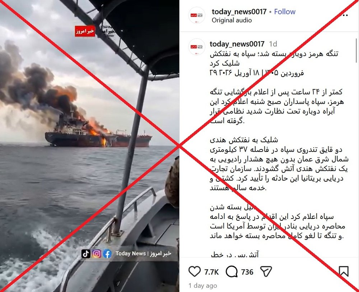The image size is (359, 292).
Task: Share the post with the paper plane icon
Action: [x=266, y=272]
